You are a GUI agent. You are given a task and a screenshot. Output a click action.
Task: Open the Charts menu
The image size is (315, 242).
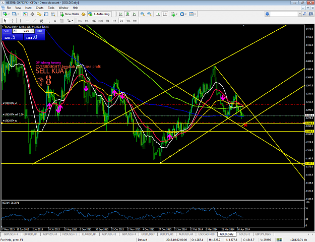coord(40,8)
